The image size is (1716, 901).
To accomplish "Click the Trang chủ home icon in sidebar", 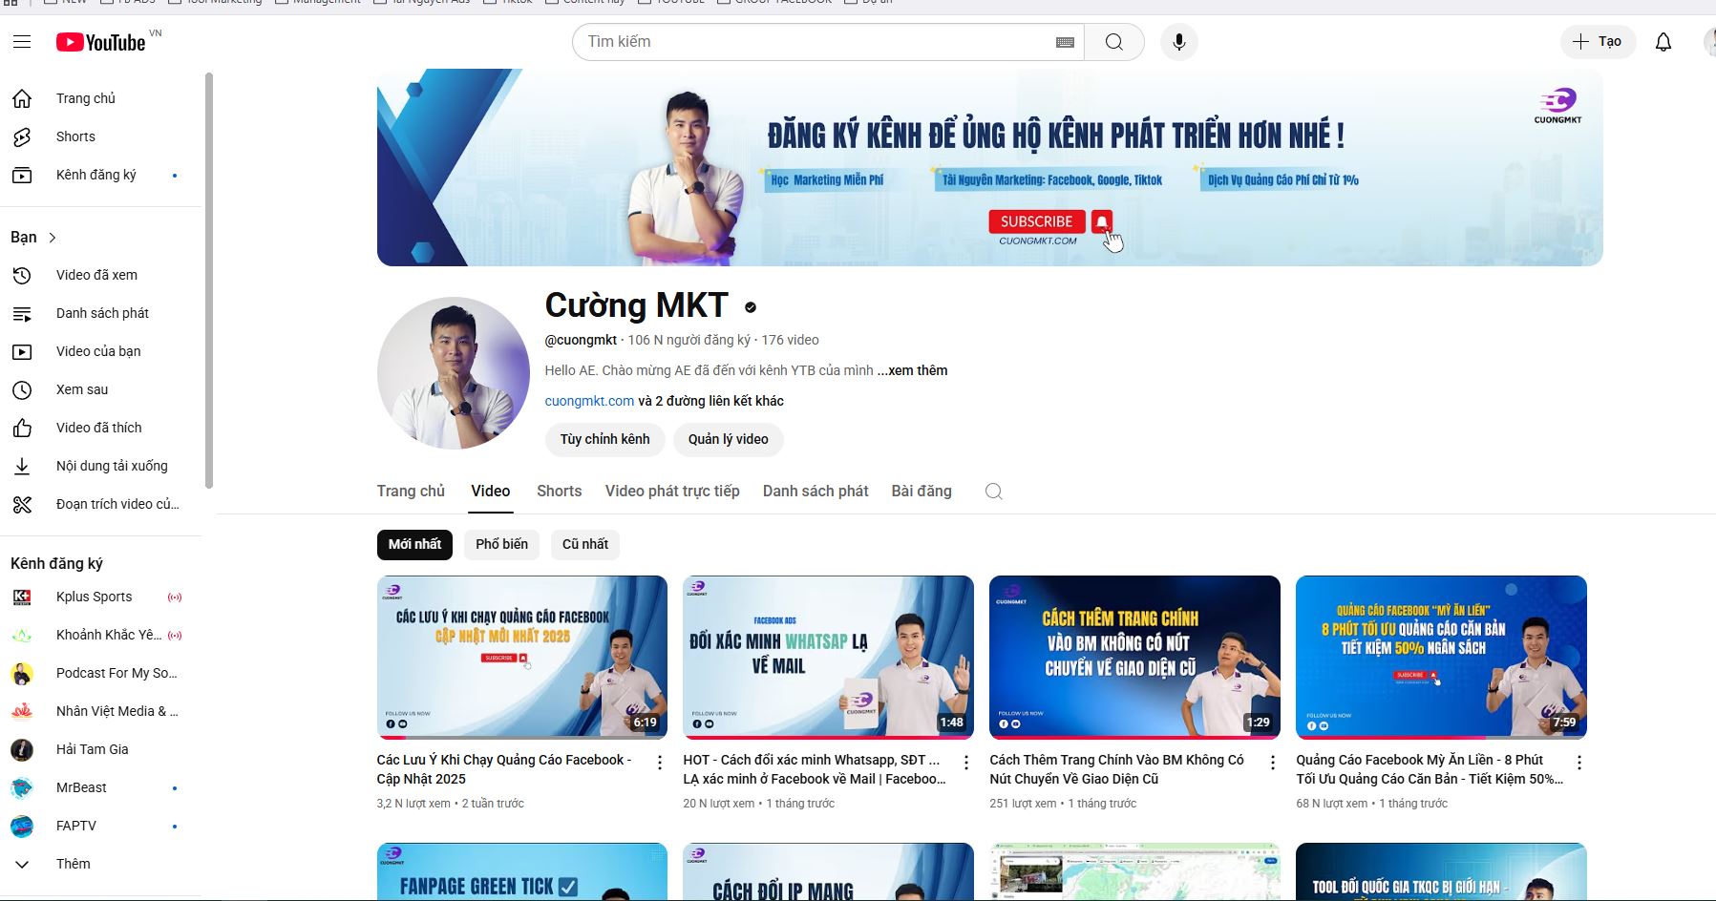I will click(22, 98).
